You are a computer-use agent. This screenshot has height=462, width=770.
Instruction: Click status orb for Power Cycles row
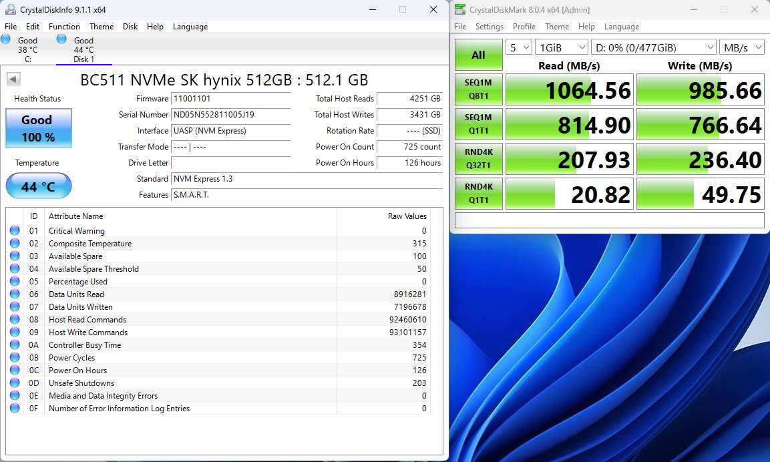click(15, 357)
